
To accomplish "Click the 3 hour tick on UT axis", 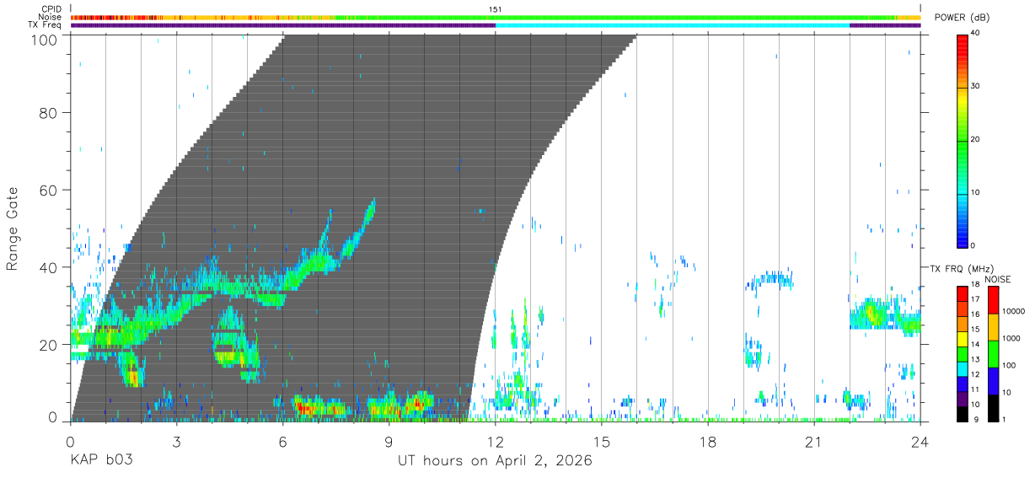I will pos(176,442).
